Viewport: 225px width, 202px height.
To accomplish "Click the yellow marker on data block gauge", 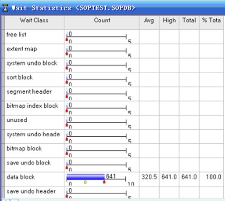I will pos(85,182).
